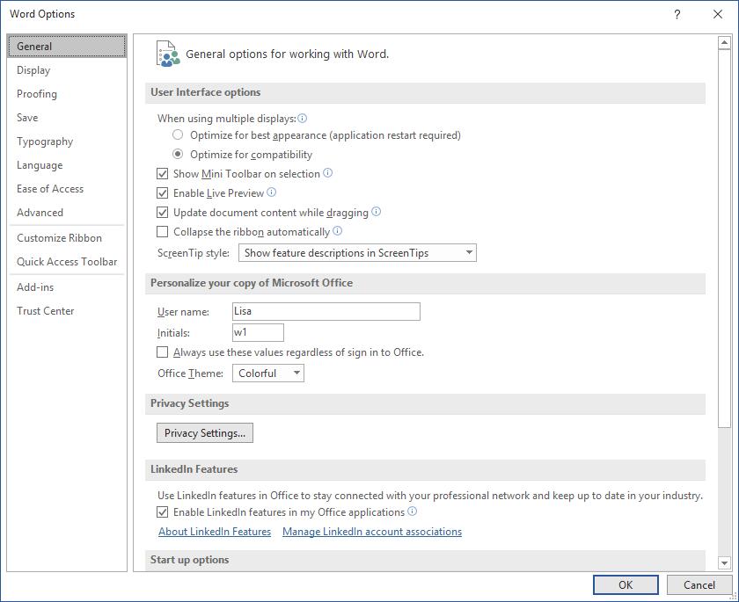Click info icon next to Enable LinkedIn features
The height and width of the screenshot is (602, 739).
(x=412, y=511)
